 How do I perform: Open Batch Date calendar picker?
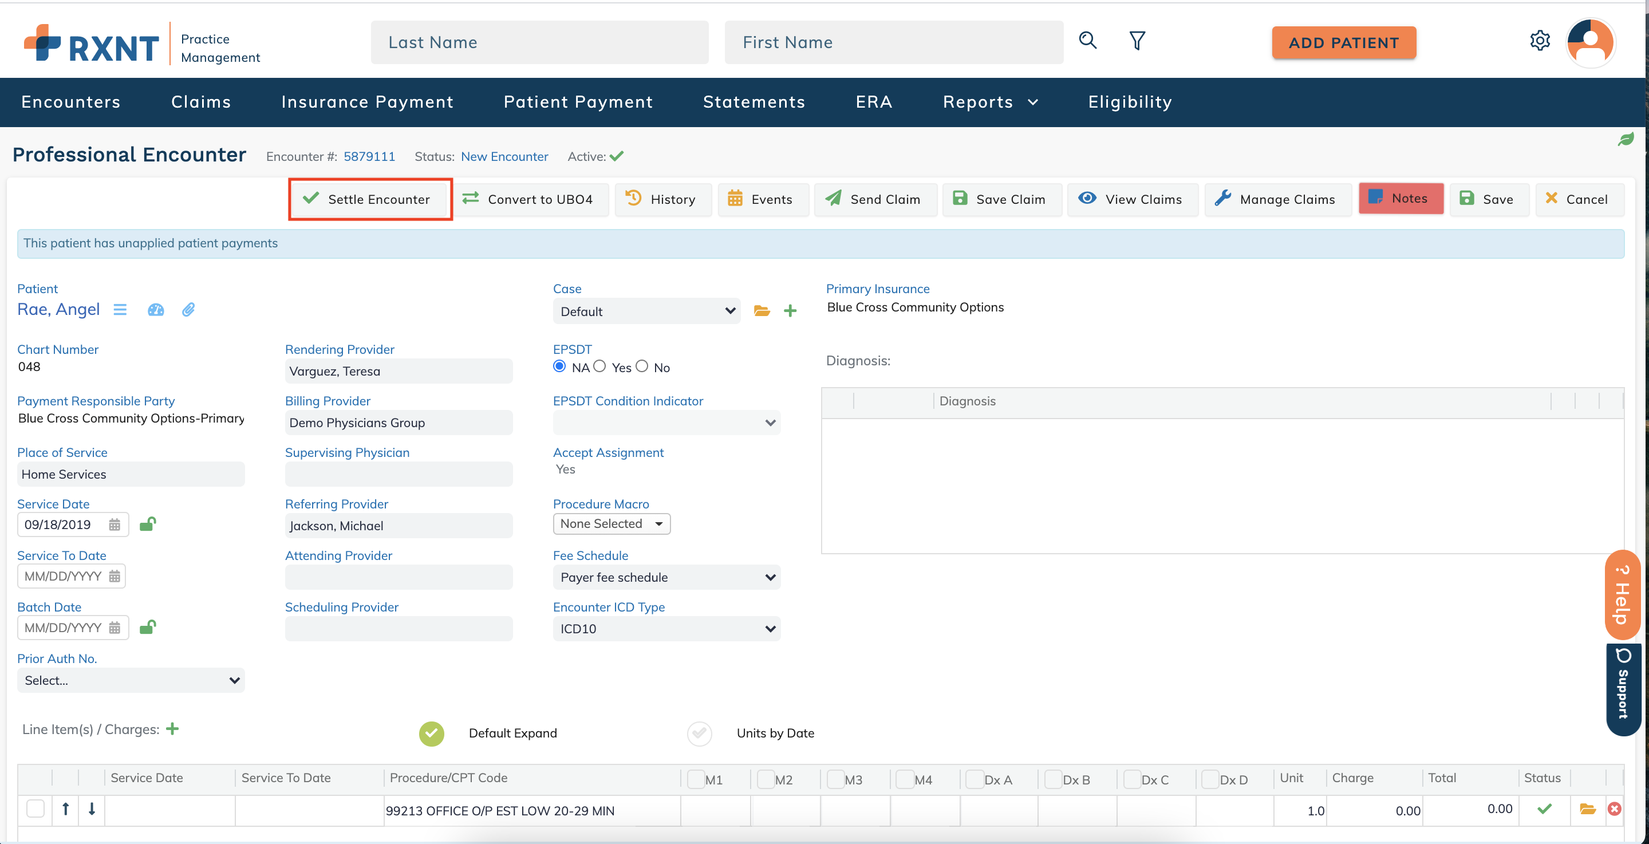(x=115, y=628)
